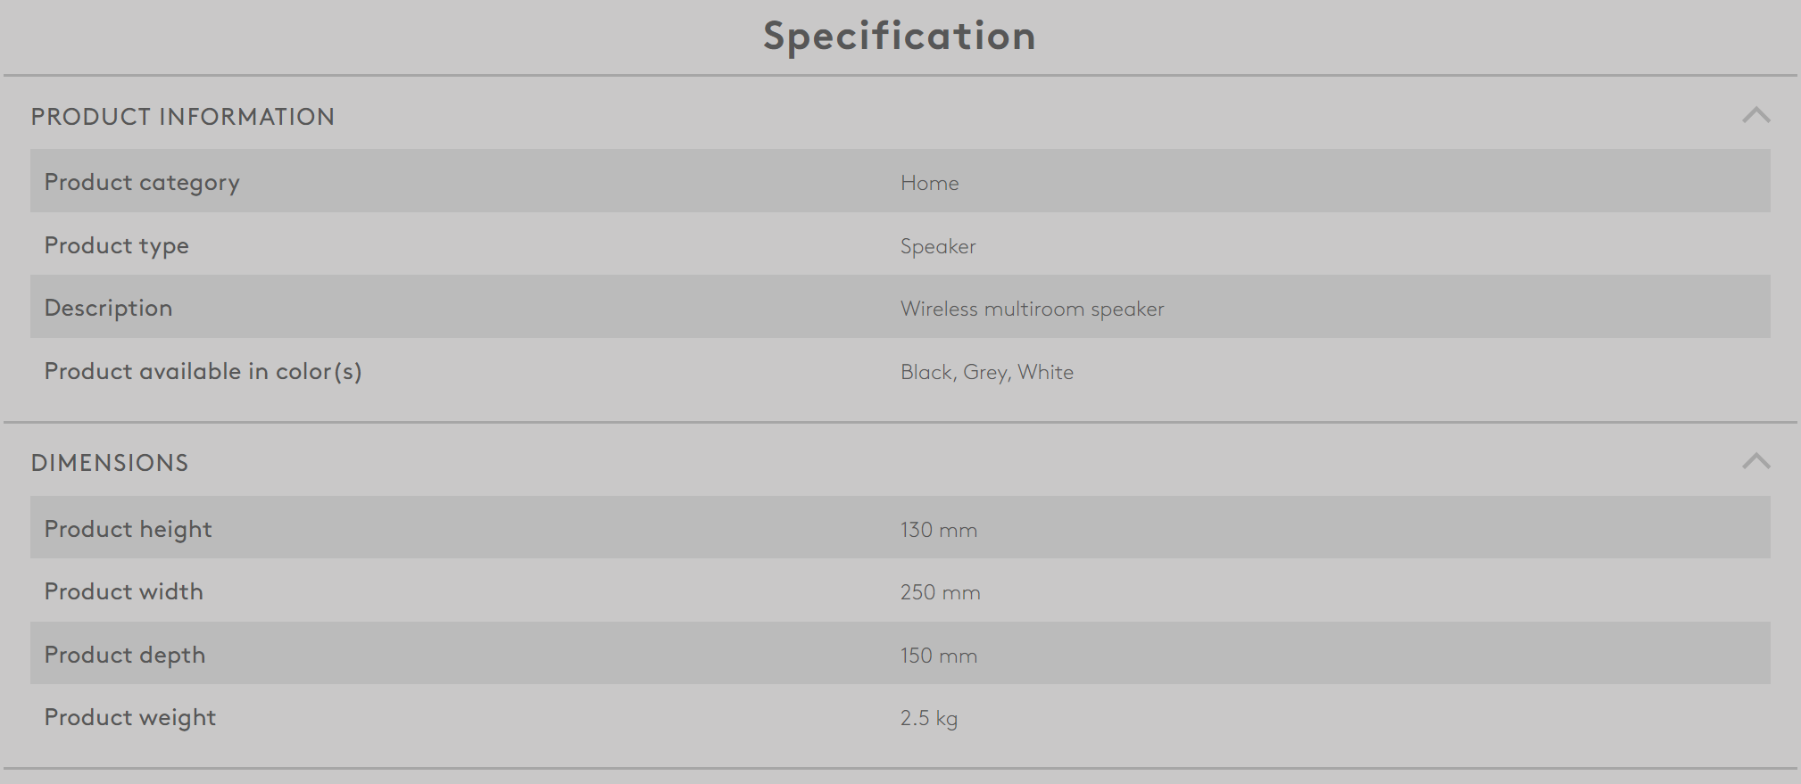Click the Specification heading
The height and width of the screenshot is (784, 1801).
[899, 37]
